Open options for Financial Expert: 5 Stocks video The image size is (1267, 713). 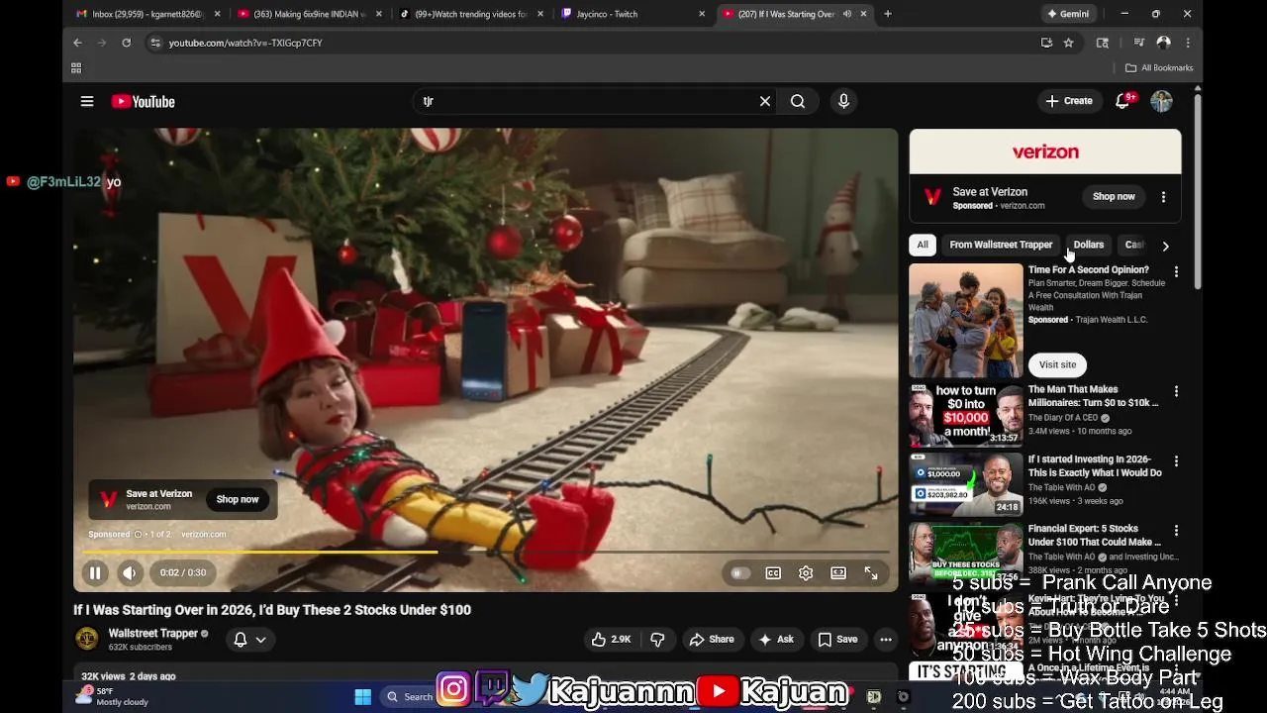[1176, 531]
